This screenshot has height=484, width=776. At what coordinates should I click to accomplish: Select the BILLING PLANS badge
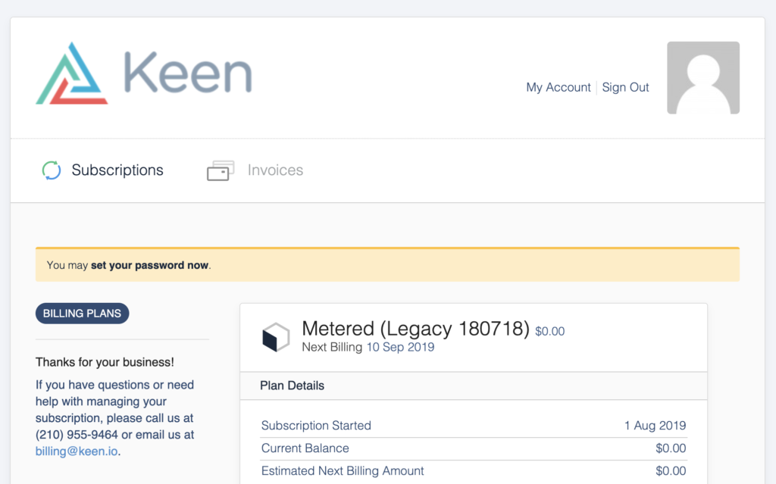click(x=82, y=314)
